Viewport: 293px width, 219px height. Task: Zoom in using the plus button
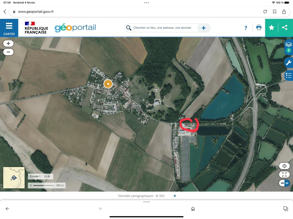8,43
